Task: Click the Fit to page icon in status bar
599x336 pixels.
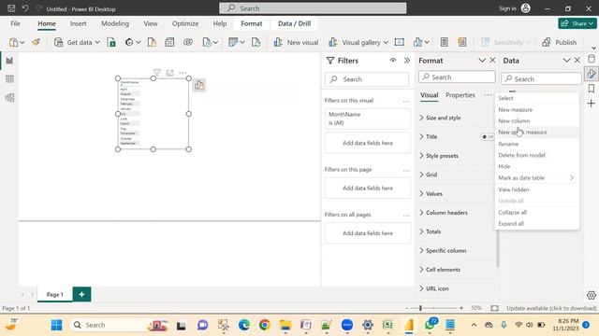Action: pos(494,308)
